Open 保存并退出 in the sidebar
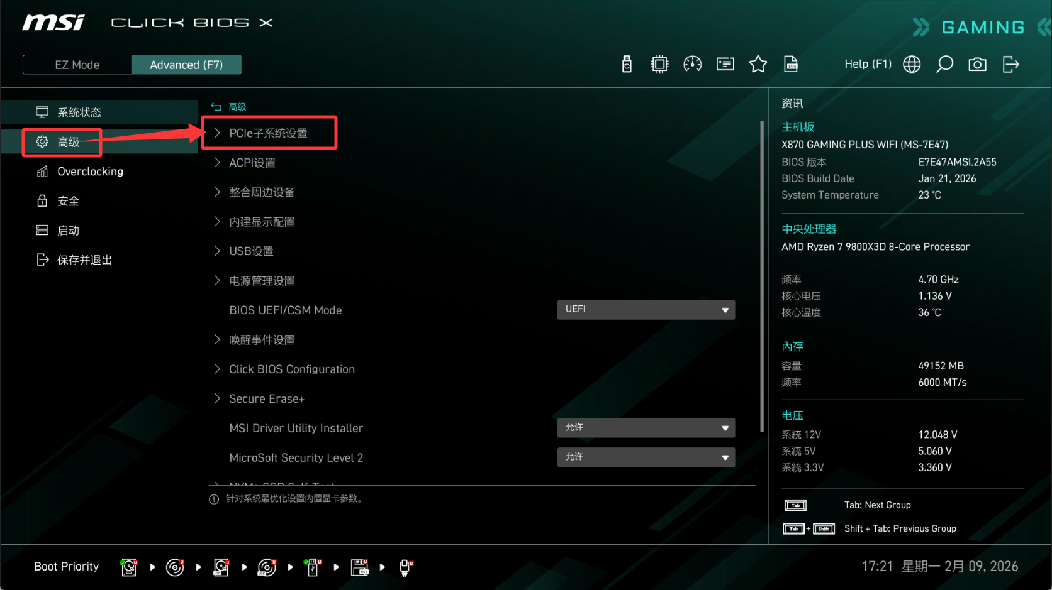The width and height of the screenshot is (1052, 590). pyautogui.click(x=84, y=260)
